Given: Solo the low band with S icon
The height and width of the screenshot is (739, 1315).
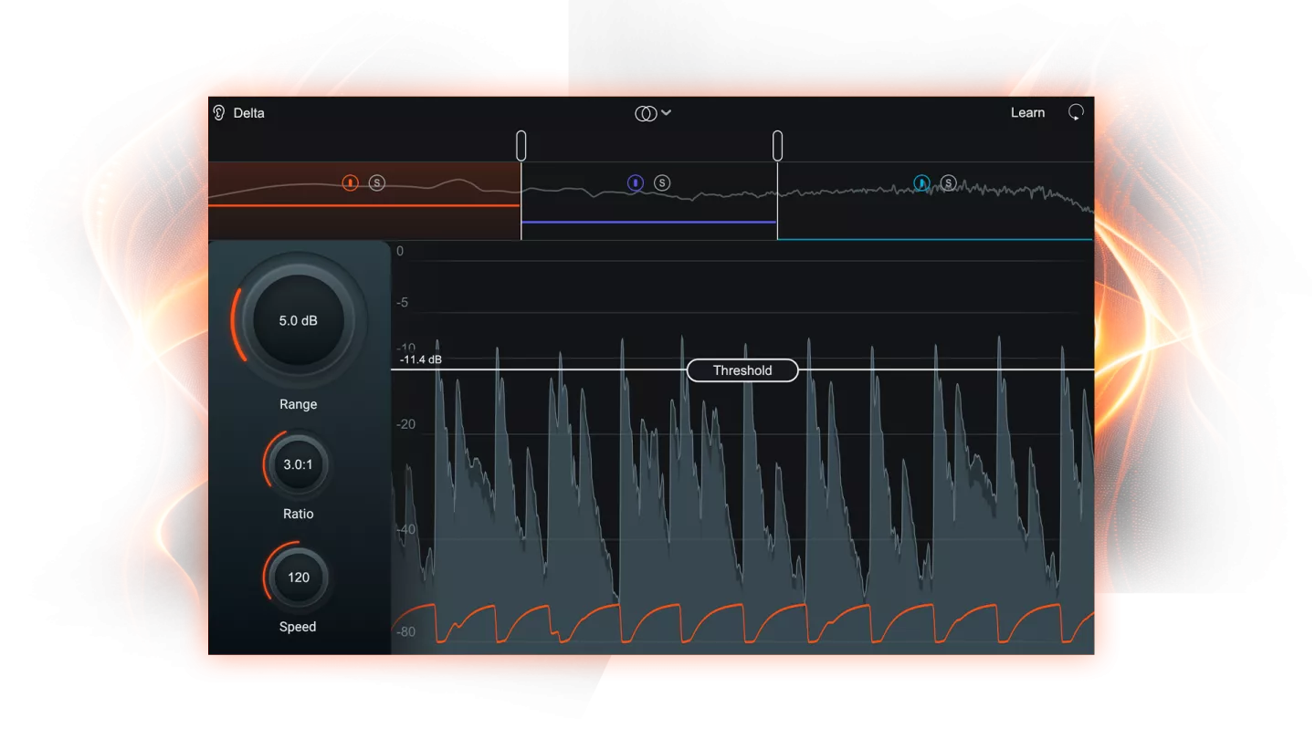Looking at the screenshot, I should [x=377, y=183].
